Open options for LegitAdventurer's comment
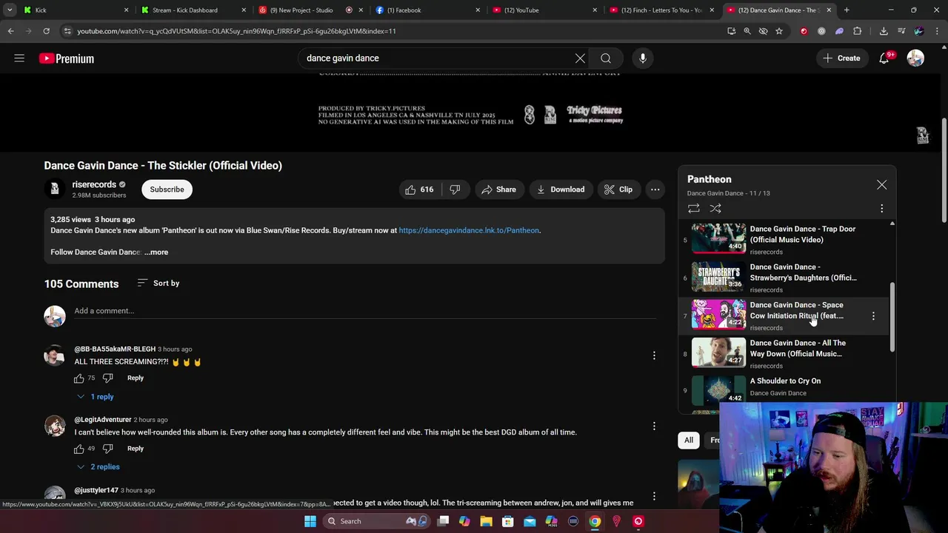Screen dimensions: 948x533 [x=654, y=426]
